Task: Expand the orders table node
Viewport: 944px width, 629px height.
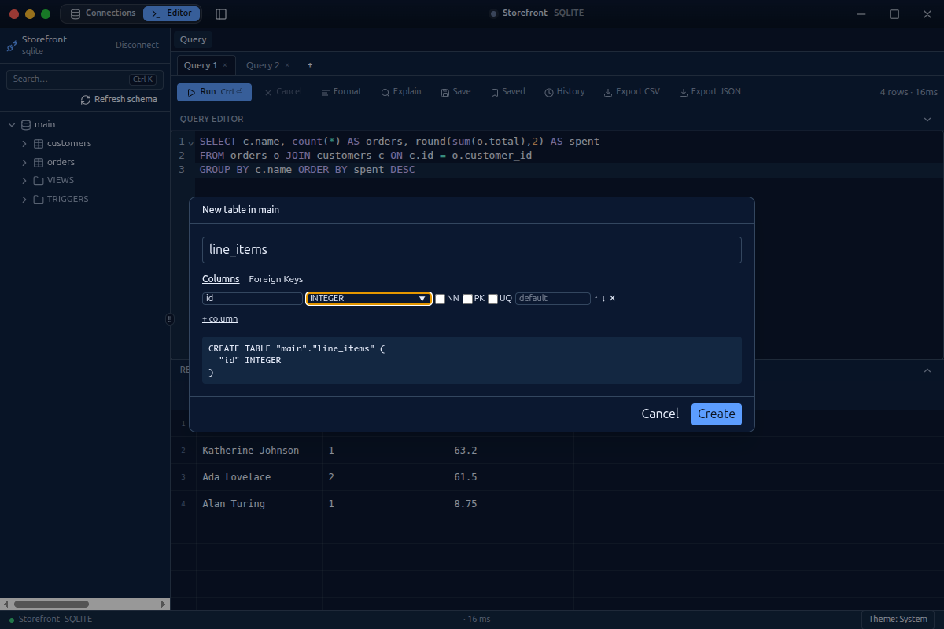Action: pos(24,162)
